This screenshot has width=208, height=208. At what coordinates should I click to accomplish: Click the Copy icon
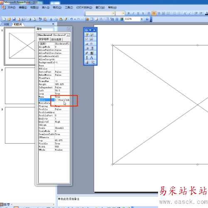tap(56, 19)
